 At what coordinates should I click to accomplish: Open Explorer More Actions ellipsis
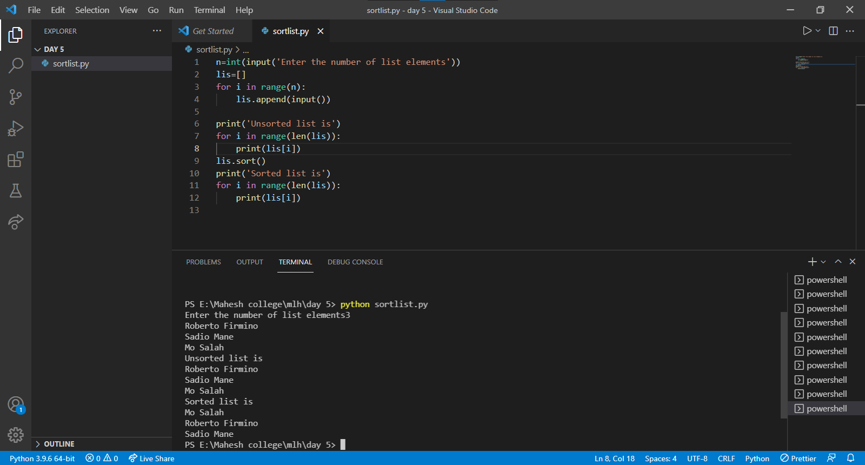(x=157, y=31)
